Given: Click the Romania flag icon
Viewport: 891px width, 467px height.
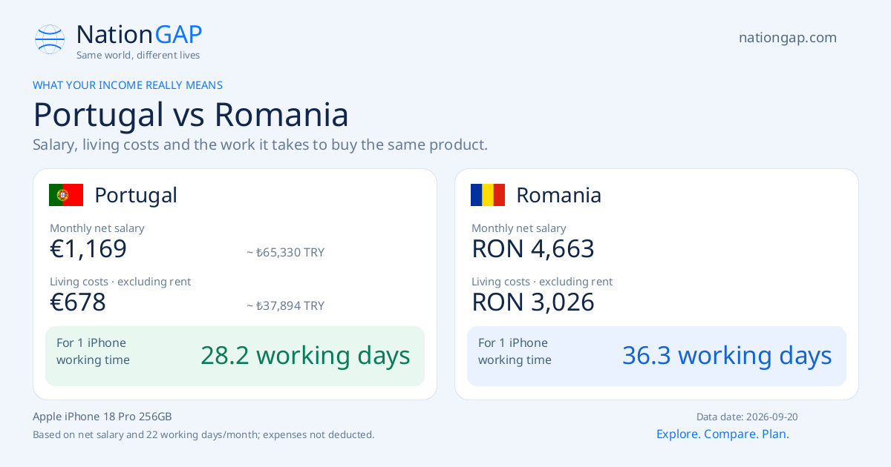Looking at the screenshot, I should [x=488, y=195].
